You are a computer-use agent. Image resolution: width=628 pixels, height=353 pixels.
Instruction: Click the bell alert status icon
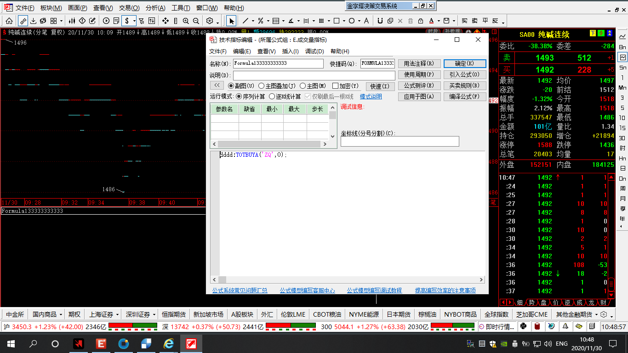point(565,327)
